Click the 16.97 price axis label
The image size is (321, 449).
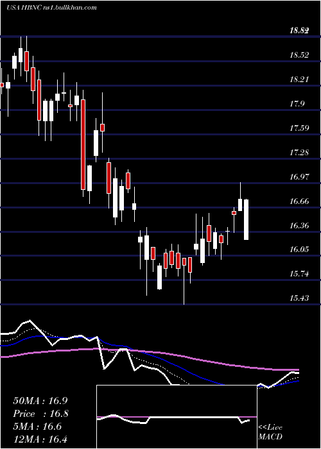tap(299, 176)
